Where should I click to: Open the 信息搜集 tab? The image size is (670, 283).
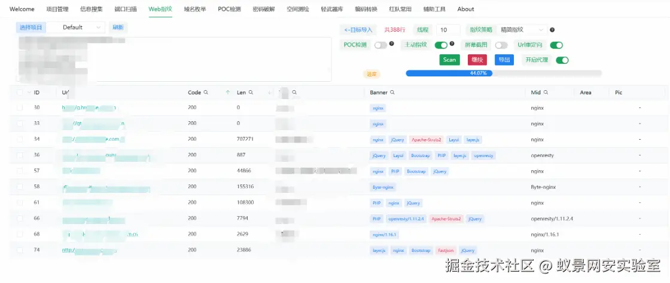pos(92,9)
